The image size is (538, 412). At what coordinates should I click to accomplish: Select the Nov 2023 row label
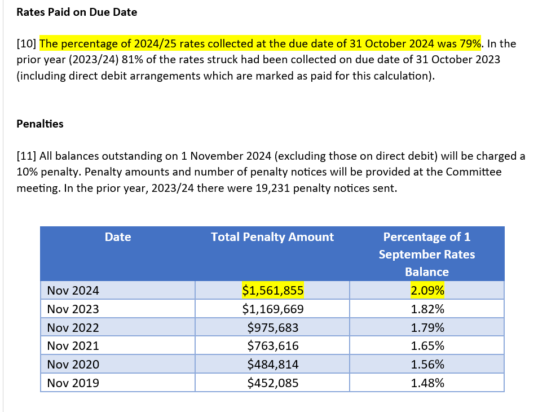point(73,309)
